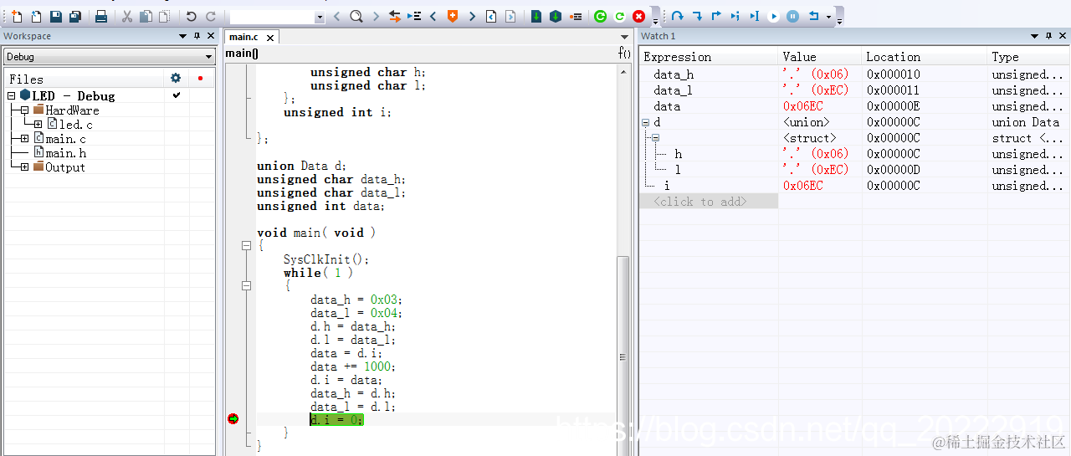This screenshot has width=1071, height=456.
Task: Expand the Output folder
Action: pos(25,167)
